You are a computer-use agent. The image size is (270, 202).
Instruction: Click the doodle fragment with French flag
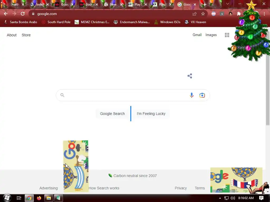tap(236, 180)
